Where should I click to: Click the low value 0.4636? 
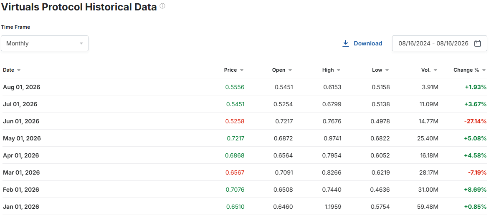[381, 189]
